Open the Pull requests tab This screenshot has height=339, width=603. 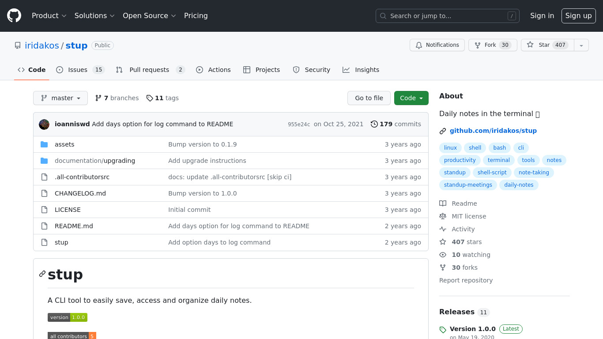point(150,70)
